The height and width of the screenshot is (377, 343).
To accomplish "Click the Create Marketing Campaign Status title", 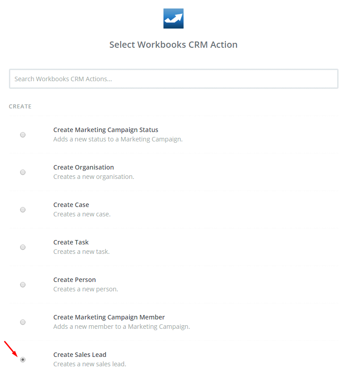I will click(106, 130).
